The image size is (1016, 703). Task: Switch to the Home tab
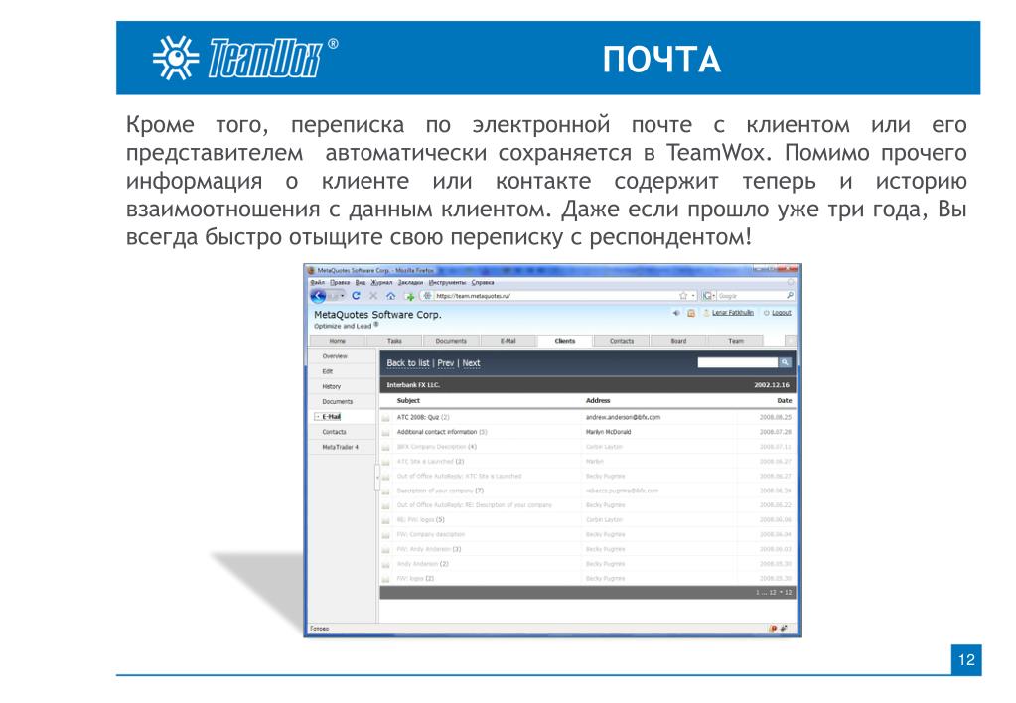pos(338,341)
